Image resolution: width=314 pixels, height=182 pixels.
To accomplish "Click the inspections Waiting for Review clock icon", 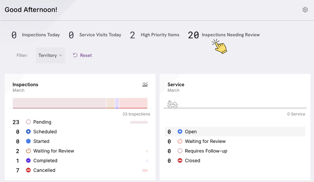I will point(28,151).
